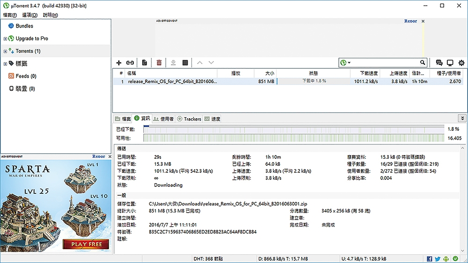Switch to the 資訊 info tab
The width and height of the screenshot is (468, 263).
click(142, 118)
